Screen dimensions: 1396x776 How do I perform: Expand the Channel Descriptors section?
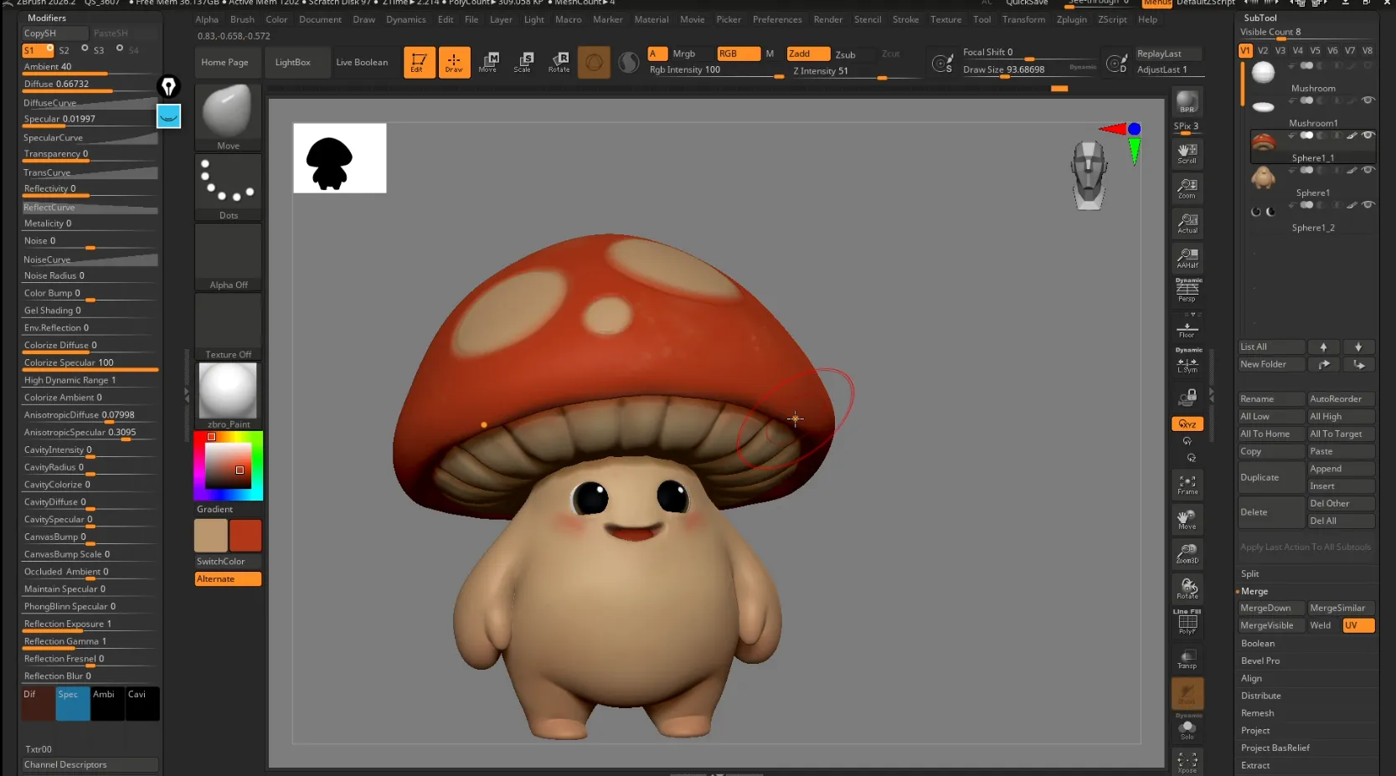coord(90,765)
